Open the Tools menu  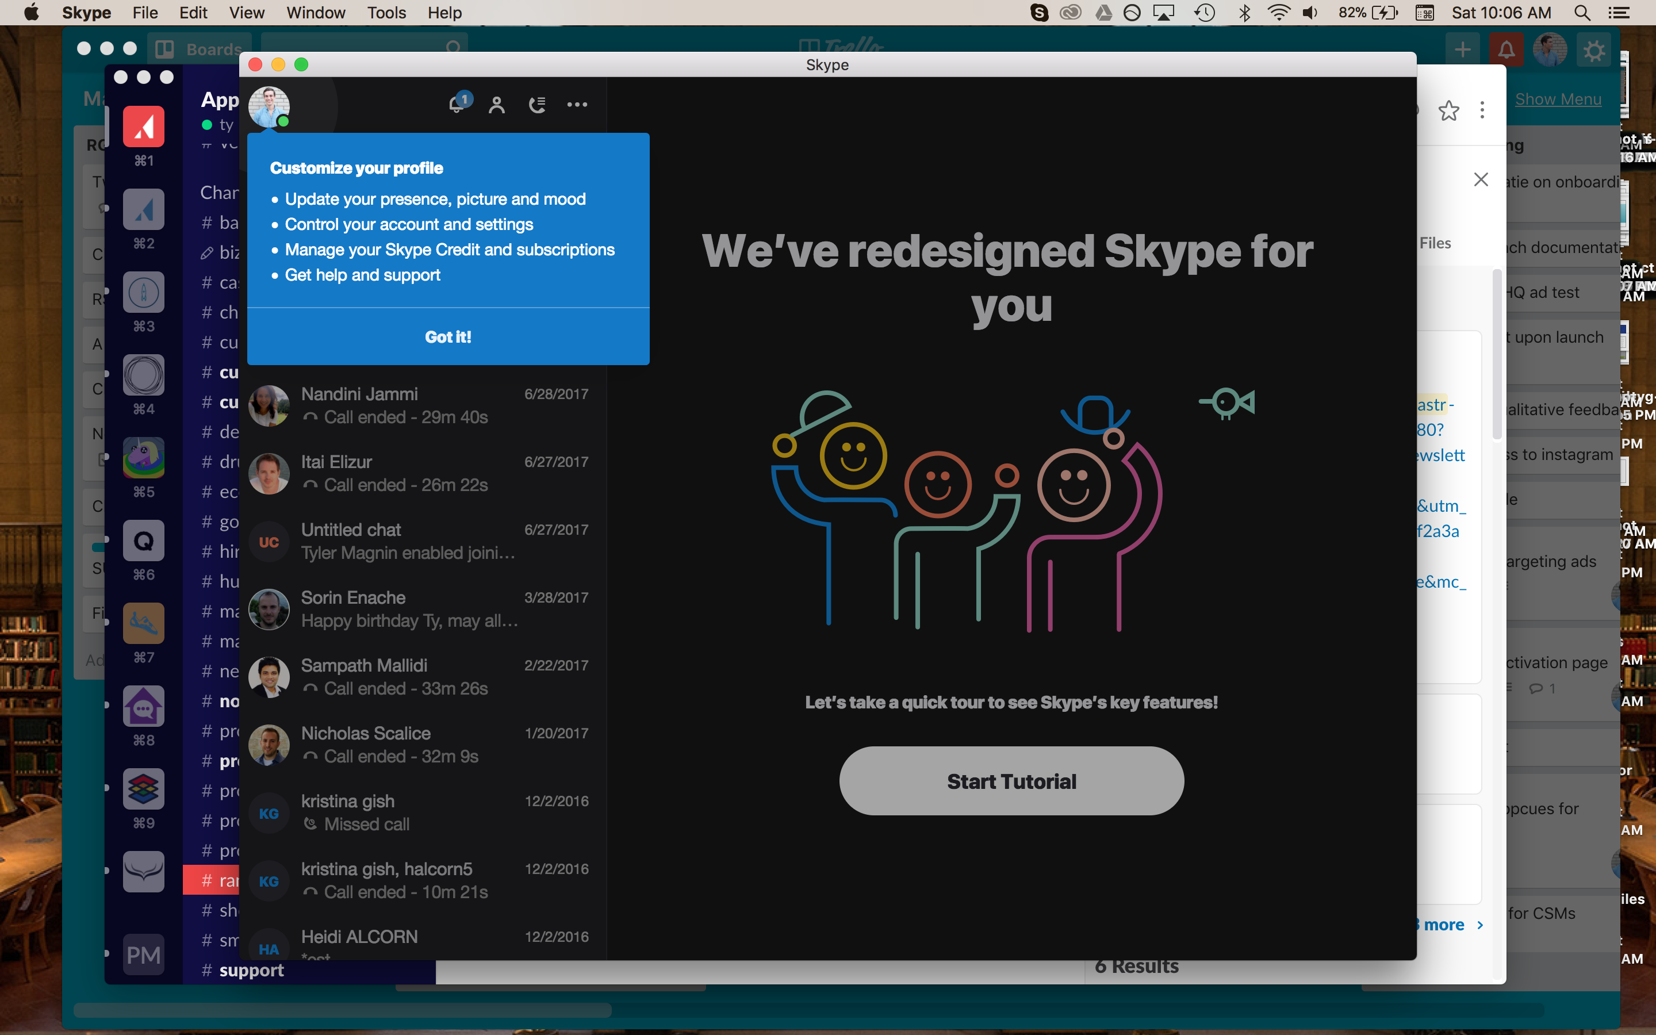pyautogui.click(x=386, y=12)
